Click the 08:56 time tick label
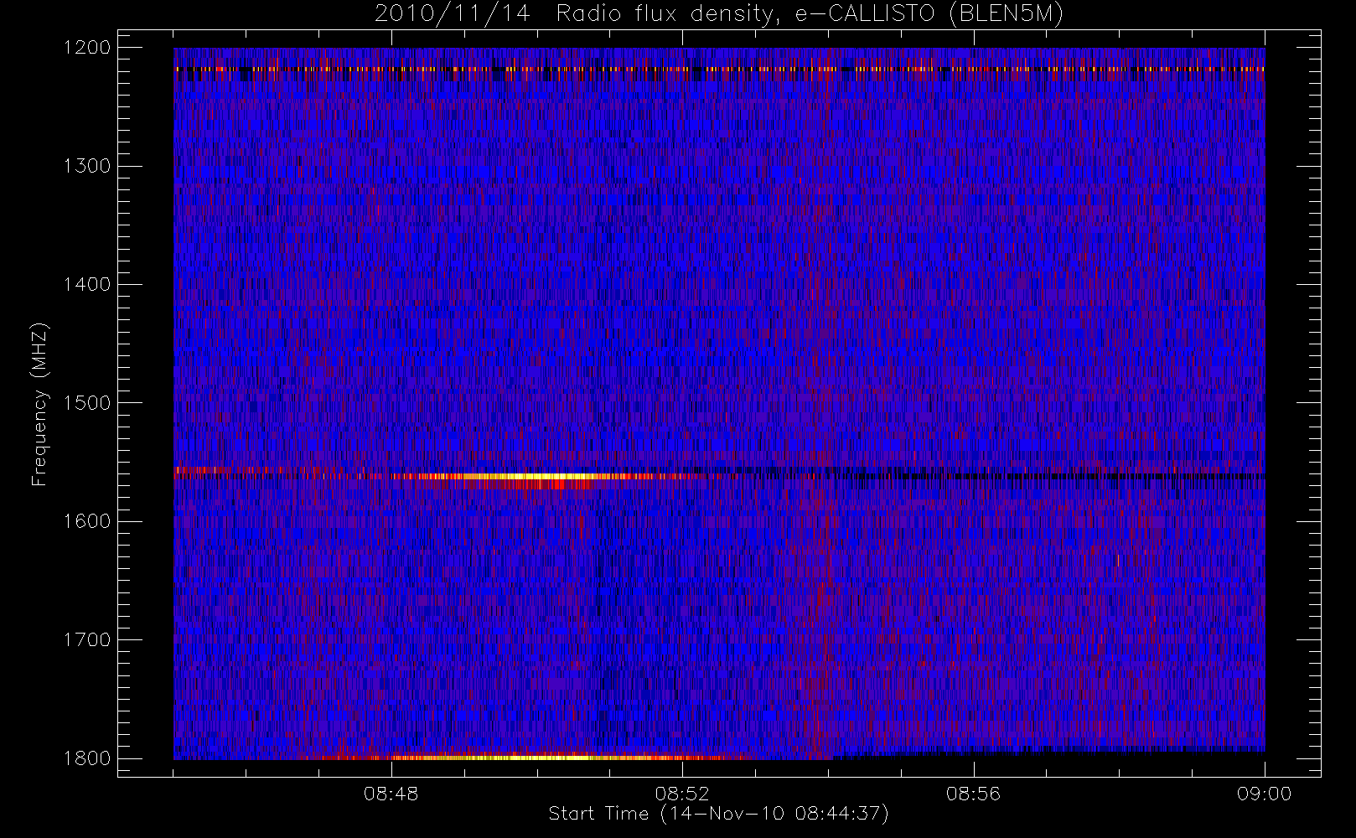This screenshot has width=1356, height=838. click(x=973, y=794)
